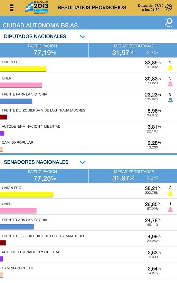177x283 pixels.
Task: Click the senators Participación 77,25% panel
Action: [x=44, y=176]
